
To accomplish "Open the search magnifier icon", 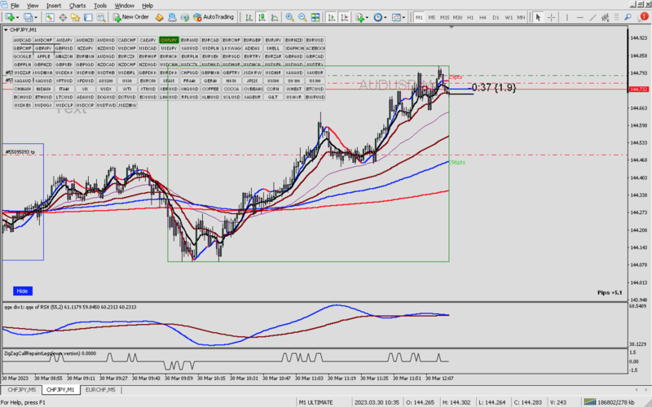I will pyautogui.click(x=628, y=17).
